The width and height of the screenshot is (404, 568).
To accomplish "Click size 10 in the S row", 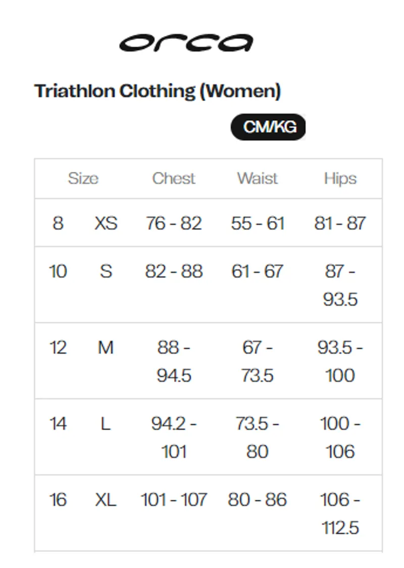I will pyautogui.click(x=58, y=271).
